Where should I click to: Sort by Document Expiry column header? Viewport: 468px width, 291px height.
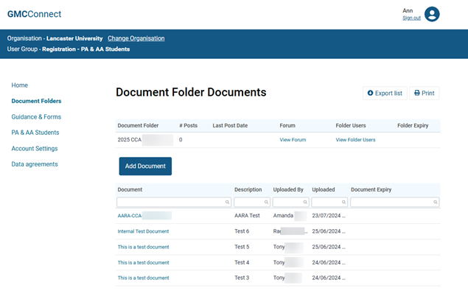371,189
